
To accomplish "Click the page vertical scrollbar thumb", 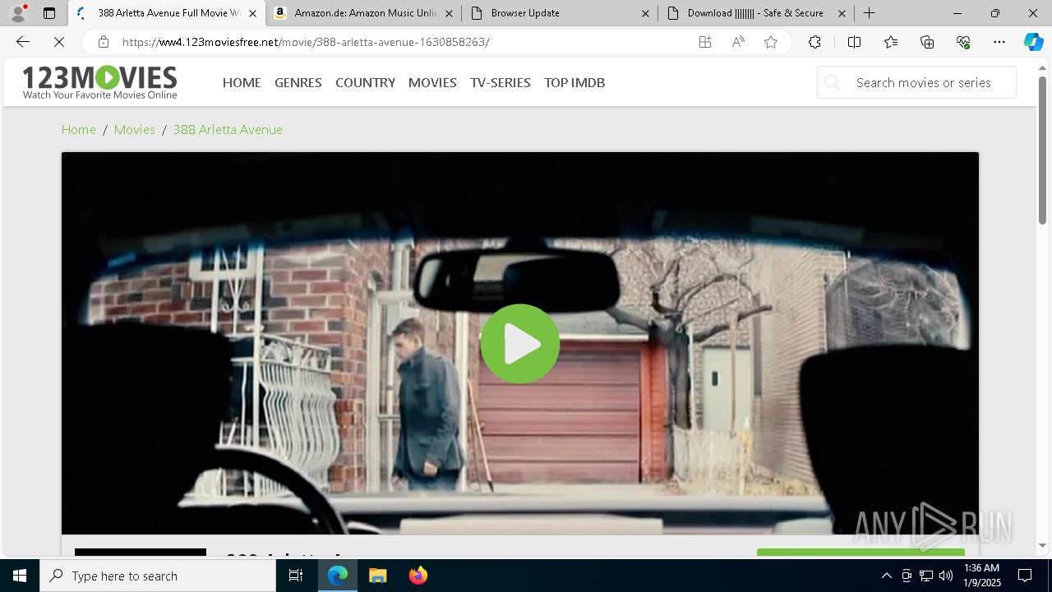I will coord(1042,150).
